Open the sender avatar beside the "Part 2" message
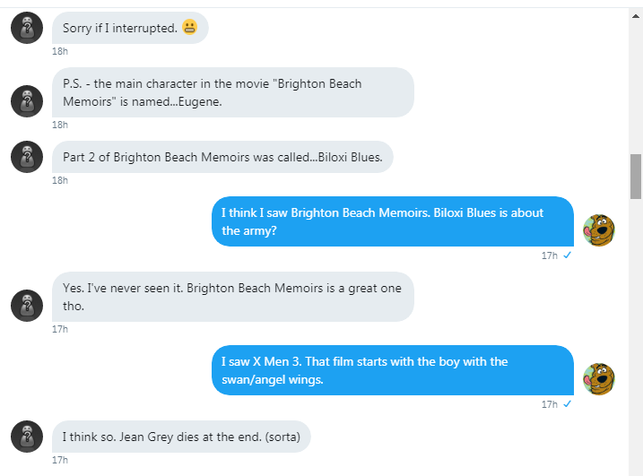The width and height of the screenshot is (643, 476). point(27,157)
